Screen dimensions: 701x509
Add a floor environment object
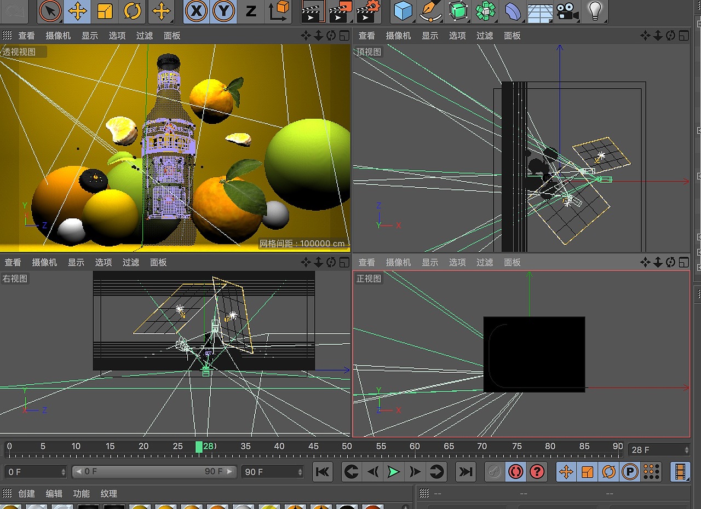540,11
